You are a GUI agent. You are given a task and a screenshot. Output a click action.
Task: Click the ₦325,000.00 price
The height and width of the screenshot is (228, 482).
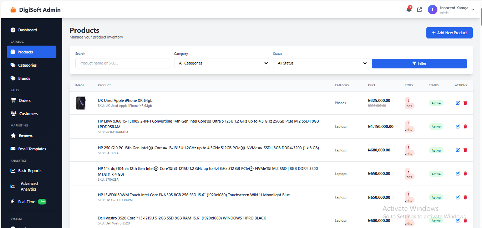click(379, 100)
